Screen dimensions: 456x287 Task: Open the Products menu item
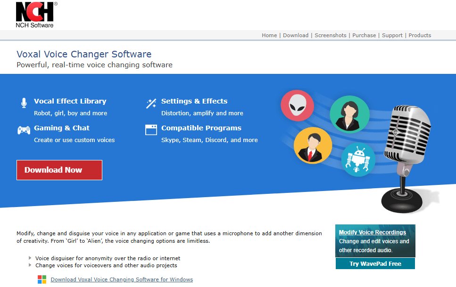coord(420,35)
